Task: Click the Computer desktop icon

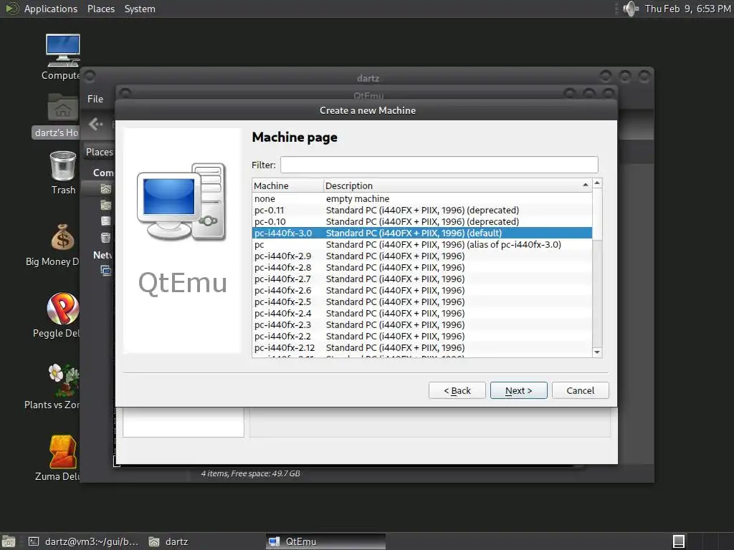Action: (63, 51)
